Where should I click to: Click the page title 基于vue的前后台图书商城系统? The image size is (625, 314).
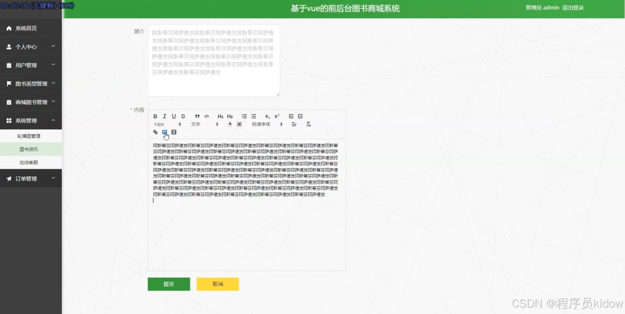point(345,8)
